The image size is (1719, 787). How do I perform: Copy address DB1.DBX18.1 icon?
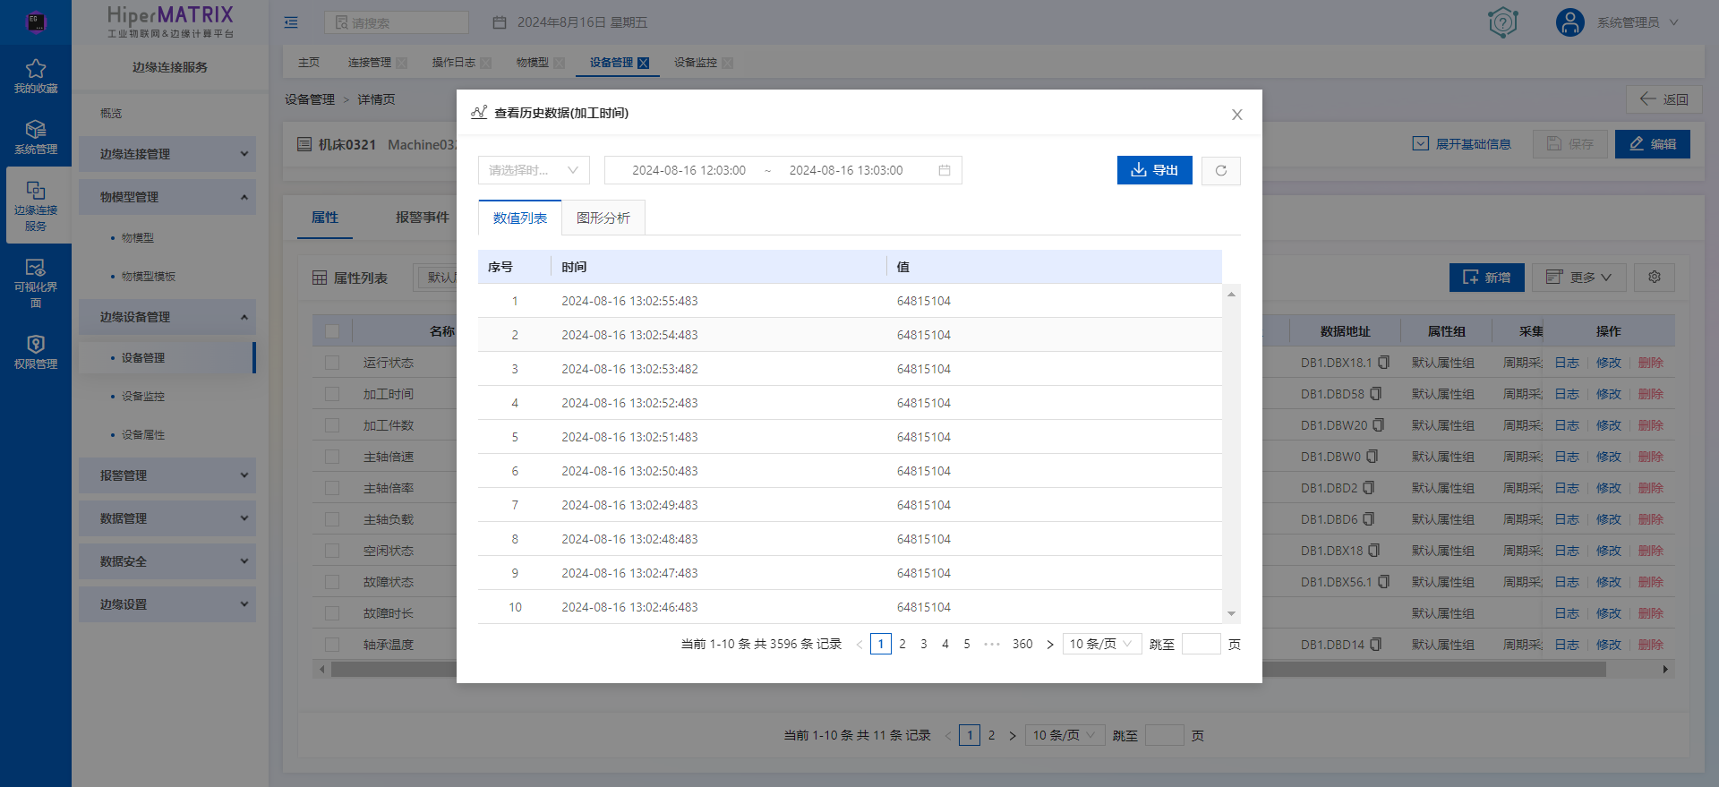point(1383,363)
